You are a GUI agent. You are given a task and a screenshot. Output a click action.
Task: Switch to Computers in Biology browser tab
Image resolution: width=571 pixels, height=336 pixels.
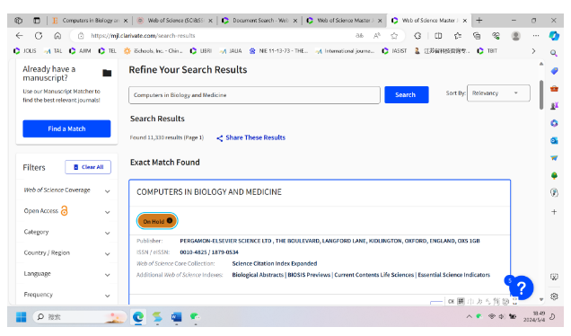coord(90,21)
